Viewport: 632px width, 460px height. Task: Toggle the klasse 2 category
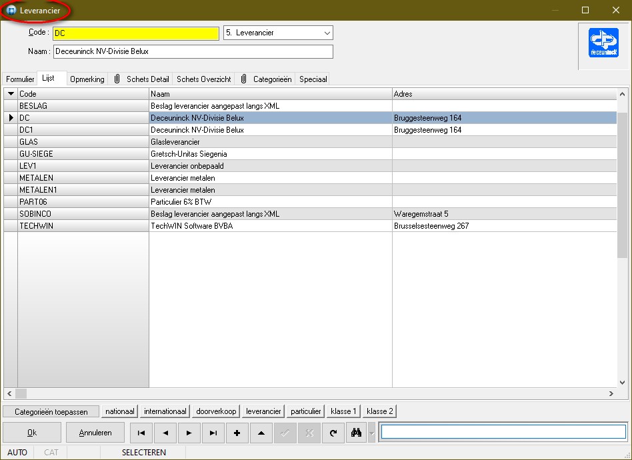point(380,411)
